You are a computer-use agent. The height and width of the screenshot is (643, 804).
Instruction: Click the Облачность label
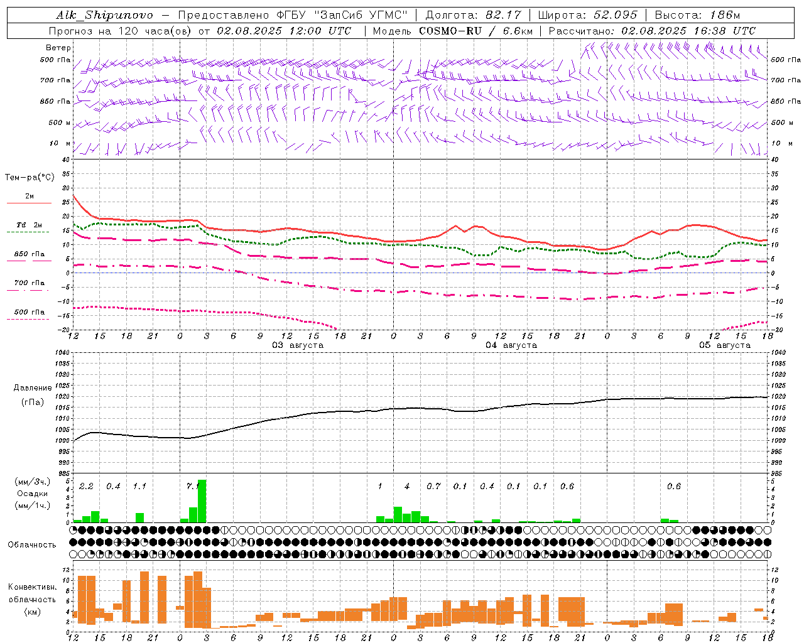point(32,544)
